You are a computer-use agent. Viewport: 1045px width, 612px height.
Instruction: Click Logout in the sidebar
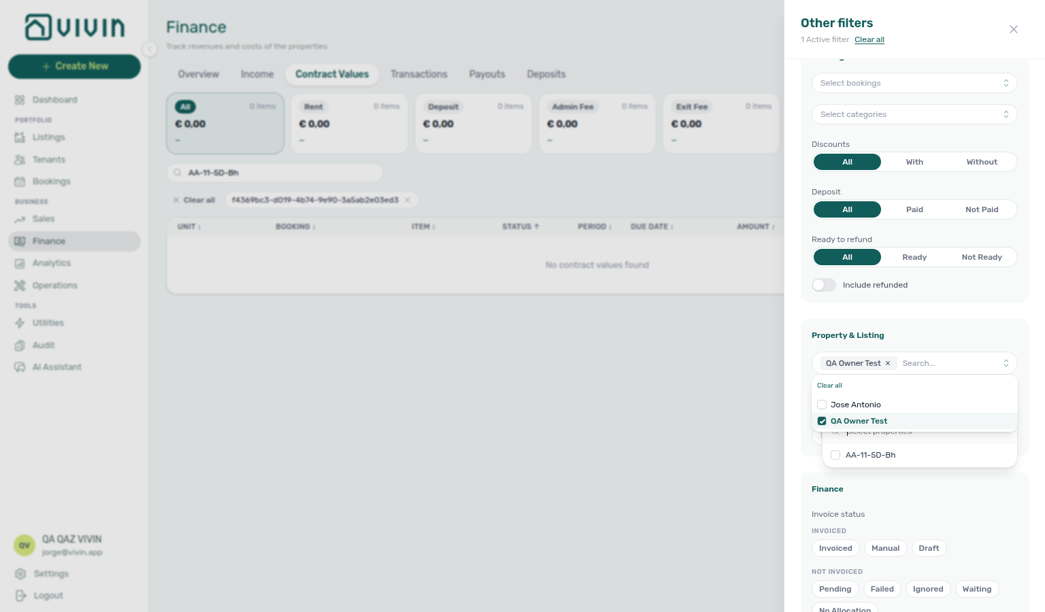click(x=48, y=596)
